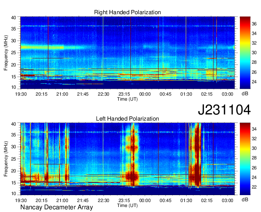
Task: Click the 22:30 time tick of Left Handed plot
Action: pos(103,200)
